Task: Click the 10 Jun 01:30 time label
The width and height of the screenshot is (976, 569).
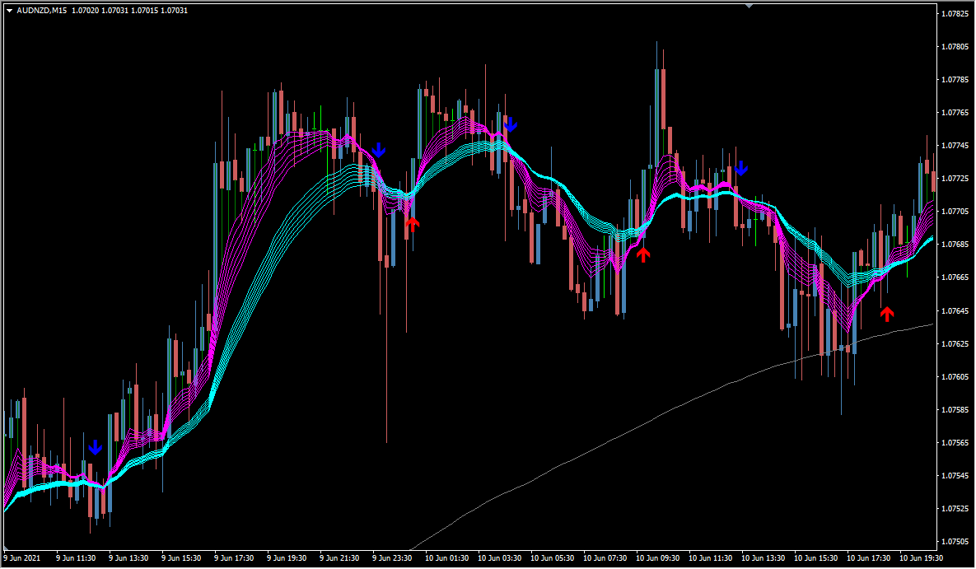Action: pyautogui.click(x=447, y=558)
